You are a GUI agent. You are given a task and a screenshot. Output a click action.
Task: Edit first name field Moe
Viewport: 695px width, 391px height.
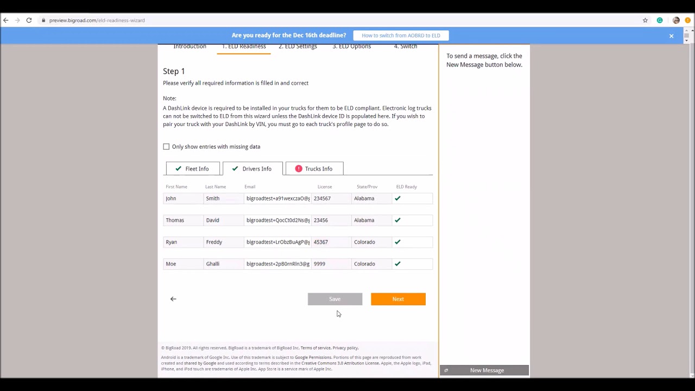click(x=183, y=263)
